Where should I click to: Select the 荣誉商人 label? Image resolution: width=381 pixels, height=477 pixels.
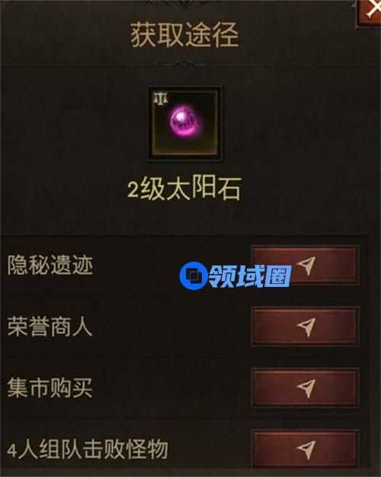(50, 327)
